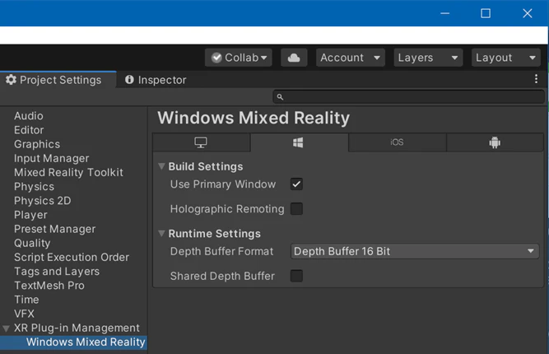Switch to the iOS platform tab

pyautogui.click(x=397, y=142)
